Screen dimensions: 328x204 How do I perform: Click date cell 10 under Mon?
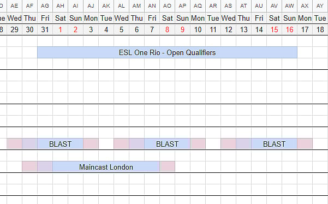pos(198,29)
